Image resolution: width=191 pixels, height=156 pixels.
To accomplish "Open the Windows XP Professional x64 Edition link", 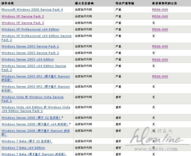I will 30,29.
